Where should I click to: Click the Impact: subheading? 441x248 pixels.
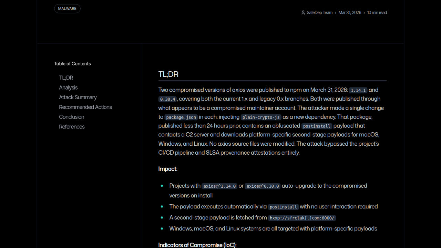(x=168, y=169)
